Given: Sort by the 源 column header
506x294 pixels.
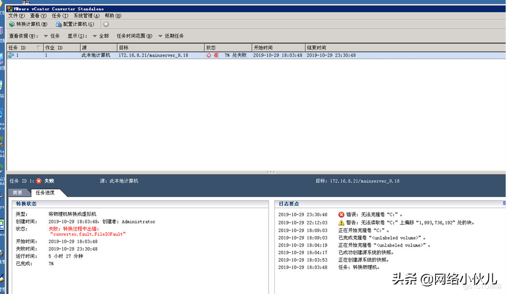Looking at the screenshot, I should point(99,48).
